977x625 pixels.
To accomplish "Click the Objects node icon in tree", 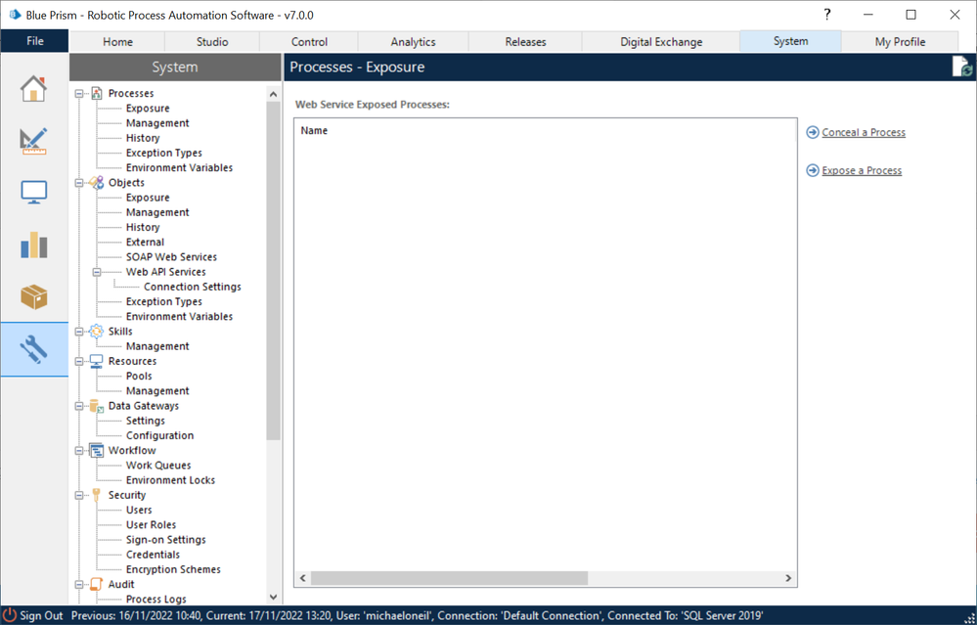I will click(x=97, y=183).
